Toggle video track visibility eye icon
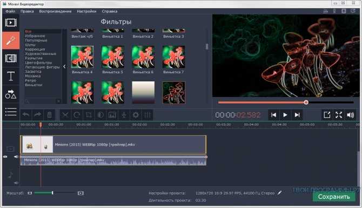Image resolution: width=362 pixels, height=208 pixels. [x=5, y=157]
